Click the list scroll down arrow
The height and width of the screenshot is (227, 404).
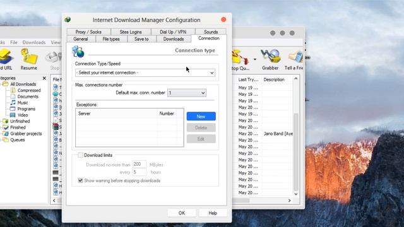pos(296,194)
